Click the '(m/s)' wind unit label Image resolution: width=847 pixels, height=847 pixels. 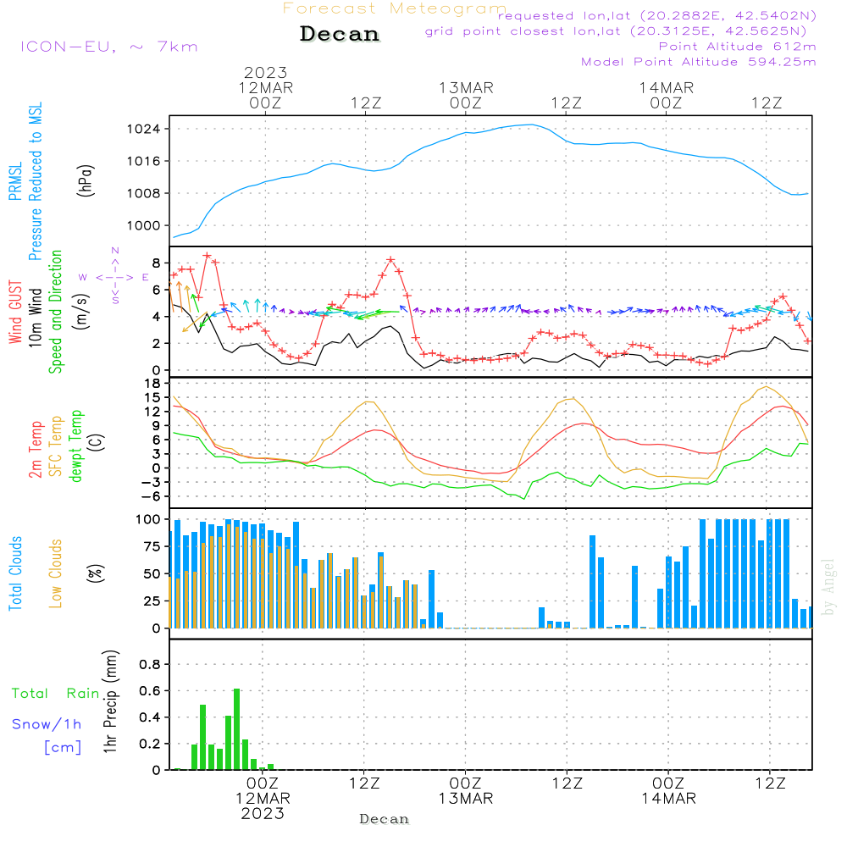pos(81,312)
